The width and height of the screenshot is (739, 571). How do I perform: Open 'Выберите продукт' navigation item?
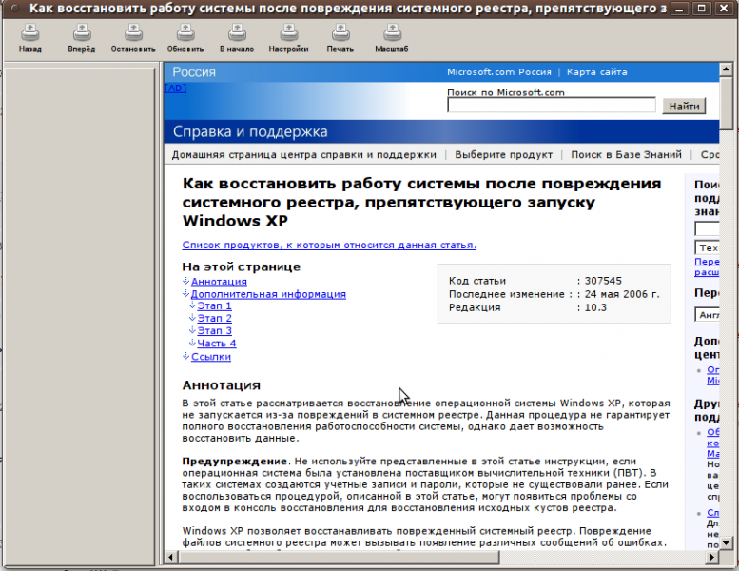(x=503, y=154)
